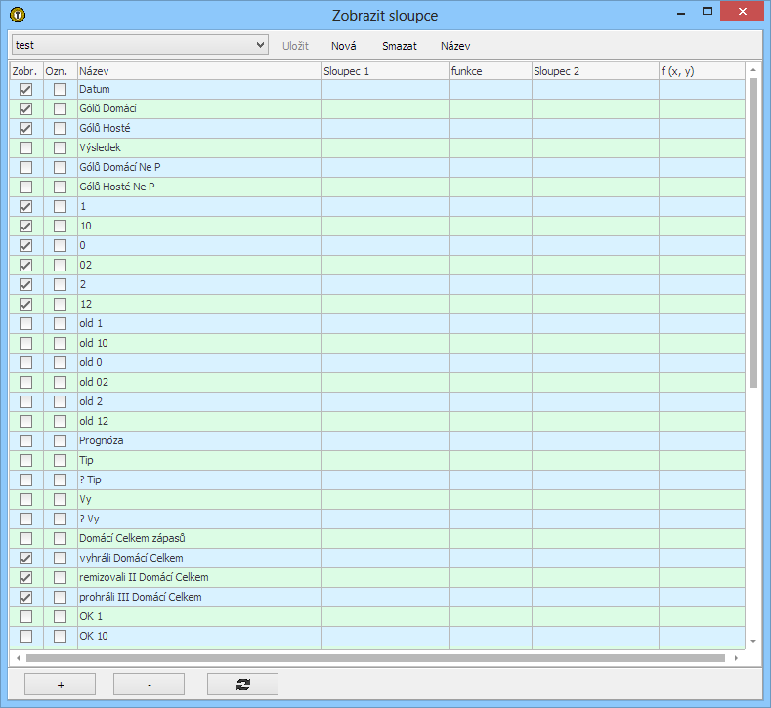Select the '? Tip' name cell

click(x=199, y=479)
